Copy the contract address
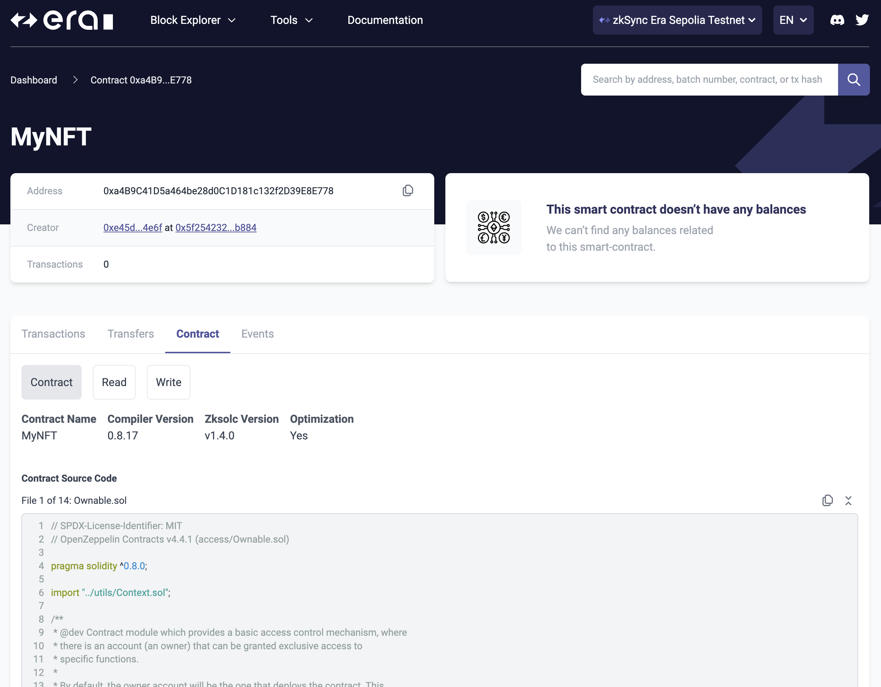 tap(408, 190)
